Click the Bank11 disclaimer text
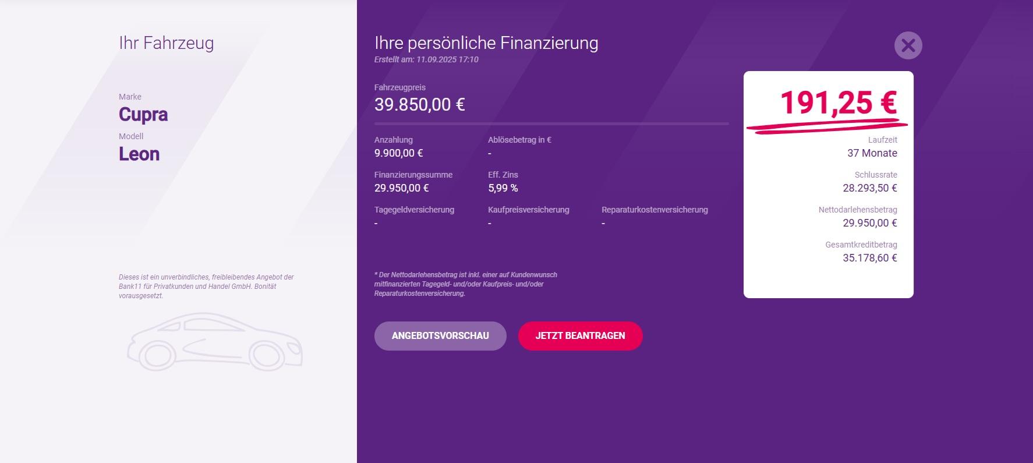The height and width of the screenshot is (463, 1033). point(206,287)
